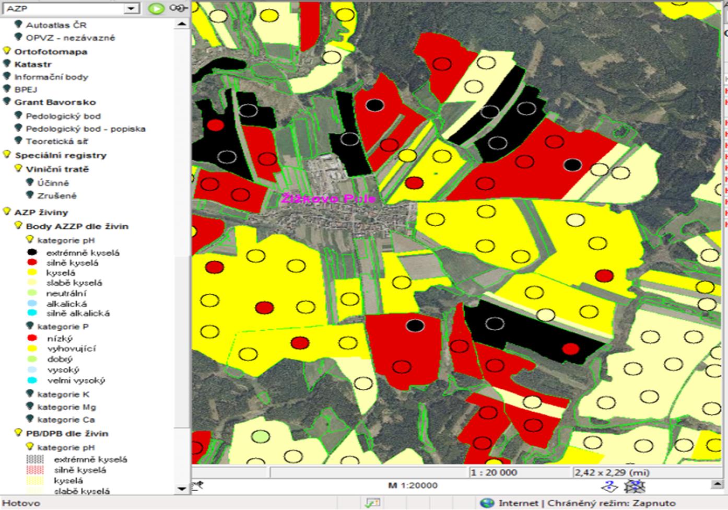
Task: Toggle the Body AZZP dle živin bulb
Action: 18,226
